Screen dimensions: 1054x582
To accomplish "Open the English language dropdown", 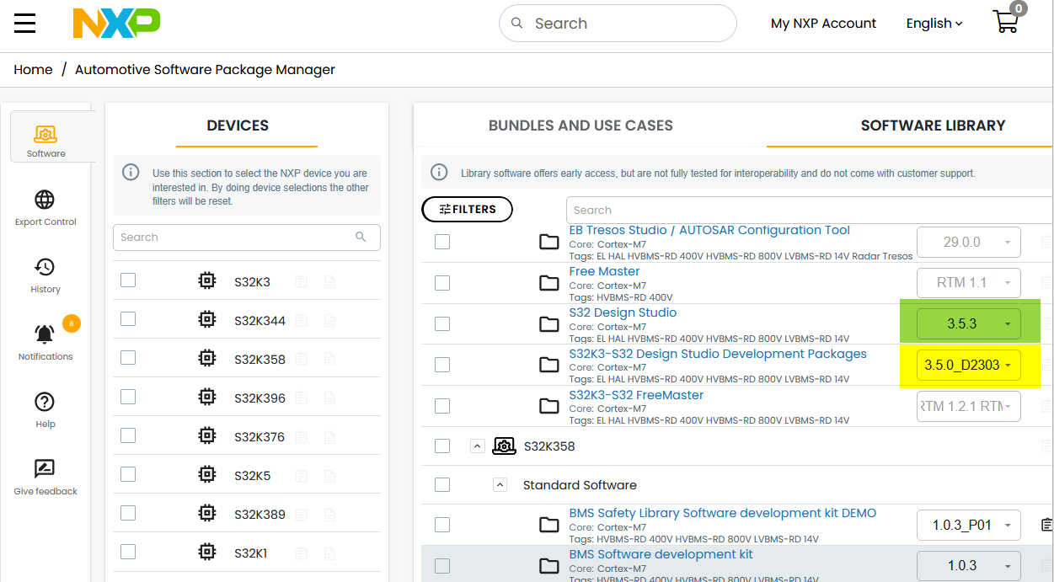I will [x=934, y=24].
